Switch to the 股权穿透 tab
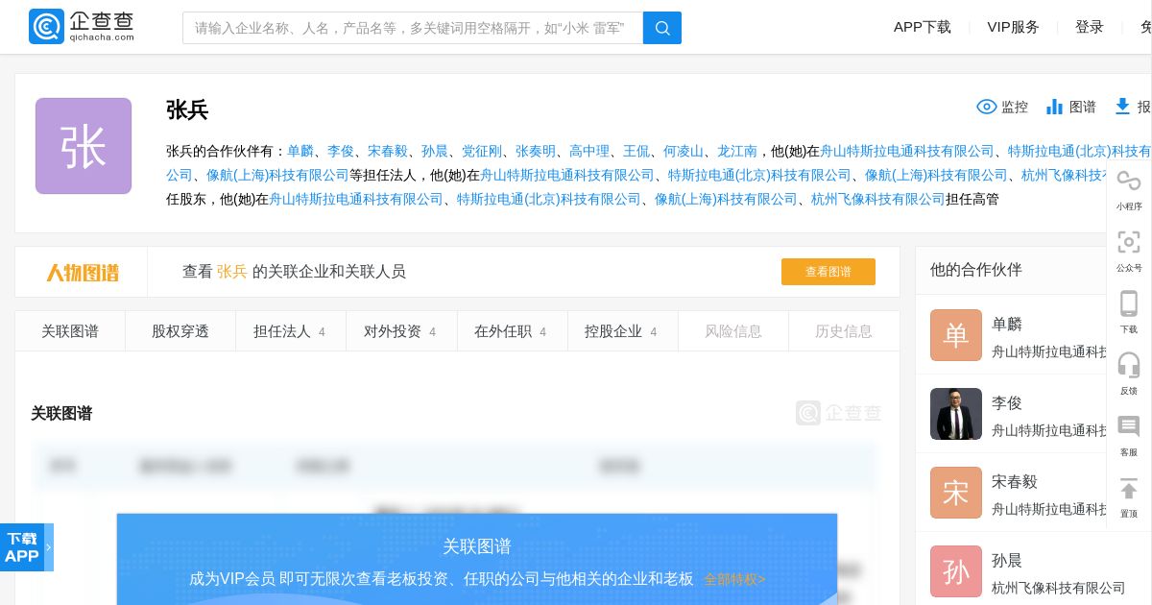The width and height of the screenshot is (1152, 605). tap(180, 331)
